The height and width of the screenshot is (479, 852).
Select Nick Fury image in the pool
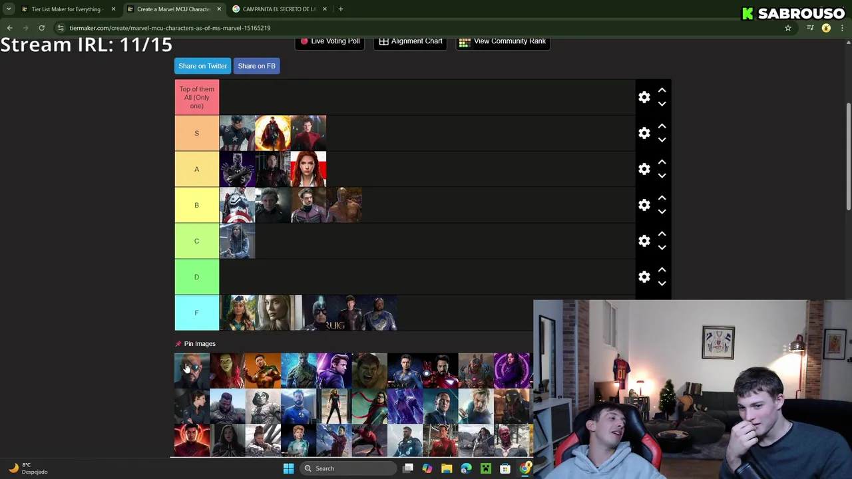192,371
